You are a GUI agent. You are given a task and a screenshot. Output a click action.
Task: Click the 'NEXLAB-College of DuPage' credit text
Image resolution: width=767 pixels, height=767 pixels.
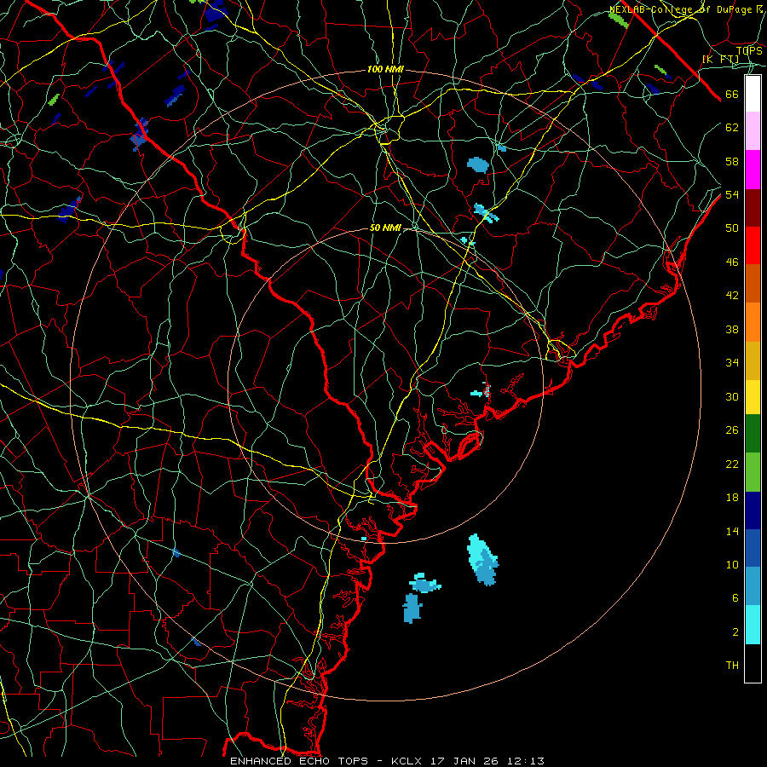[680, 9]
